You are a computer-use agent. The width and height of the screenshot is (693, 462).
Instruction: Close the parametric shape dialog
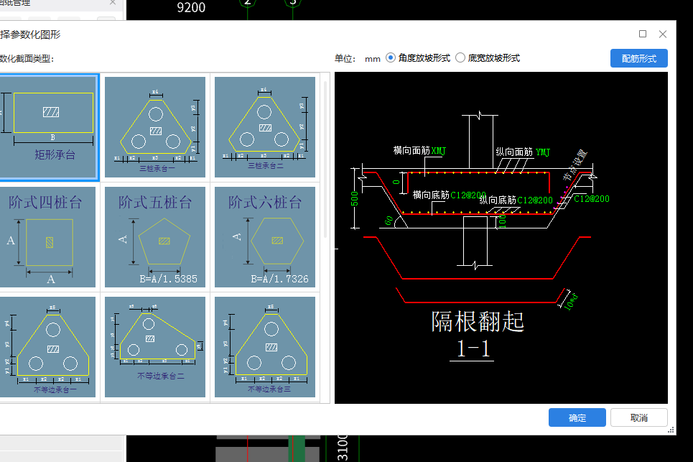coord(663,34)
